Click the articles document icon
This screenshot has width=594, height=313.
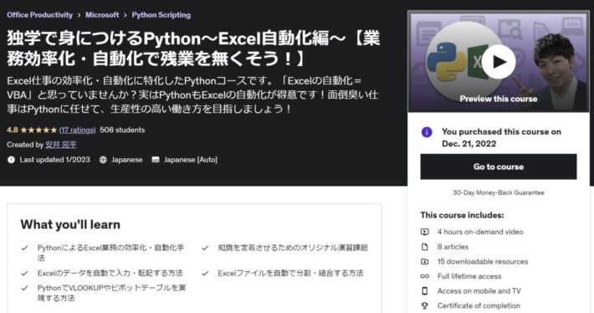click(425, 247)
